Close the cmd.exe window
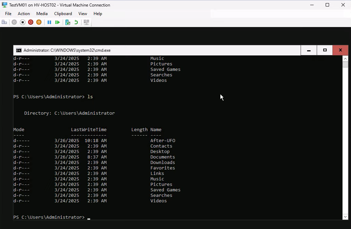This screenshot has height=229, width=351. (x=340, y=50)
